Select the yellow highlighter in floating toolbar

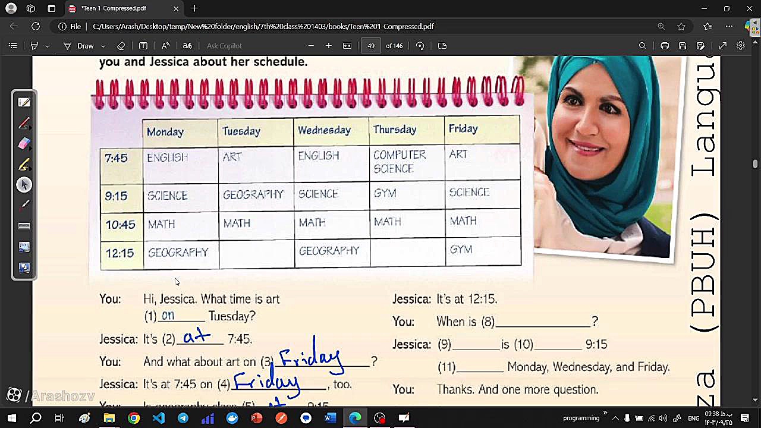click(24, 165)
